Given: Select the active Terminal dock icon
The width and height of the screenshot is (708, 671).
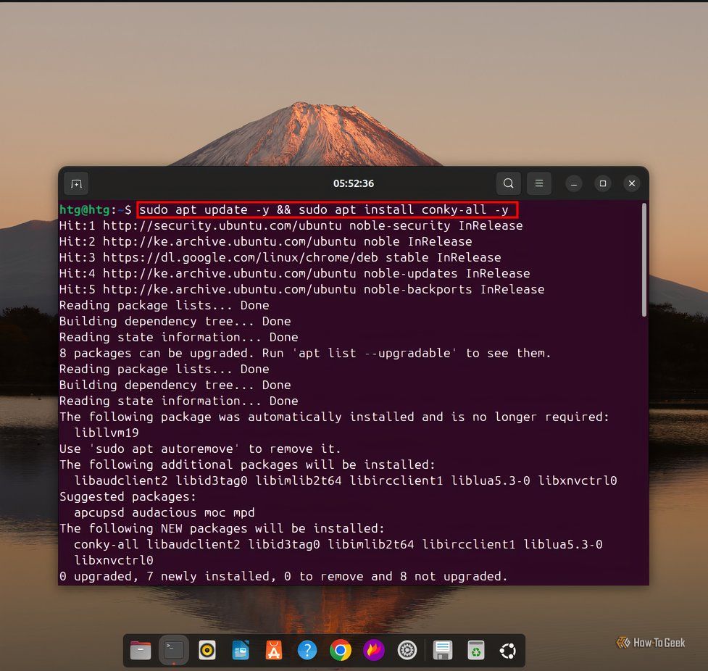Looking at the screenshot, I should 173,650.
